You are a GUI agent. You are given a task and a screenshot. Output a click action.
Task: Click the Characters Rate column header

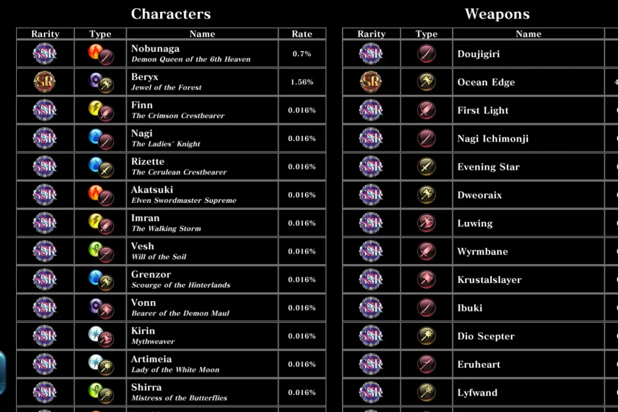pyautogui.click(x=302, y=34)
